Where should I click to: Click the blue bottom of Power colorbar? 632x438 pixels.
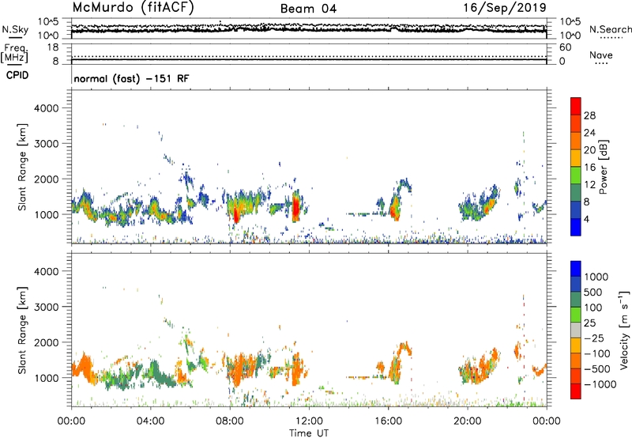coord(576,227)
